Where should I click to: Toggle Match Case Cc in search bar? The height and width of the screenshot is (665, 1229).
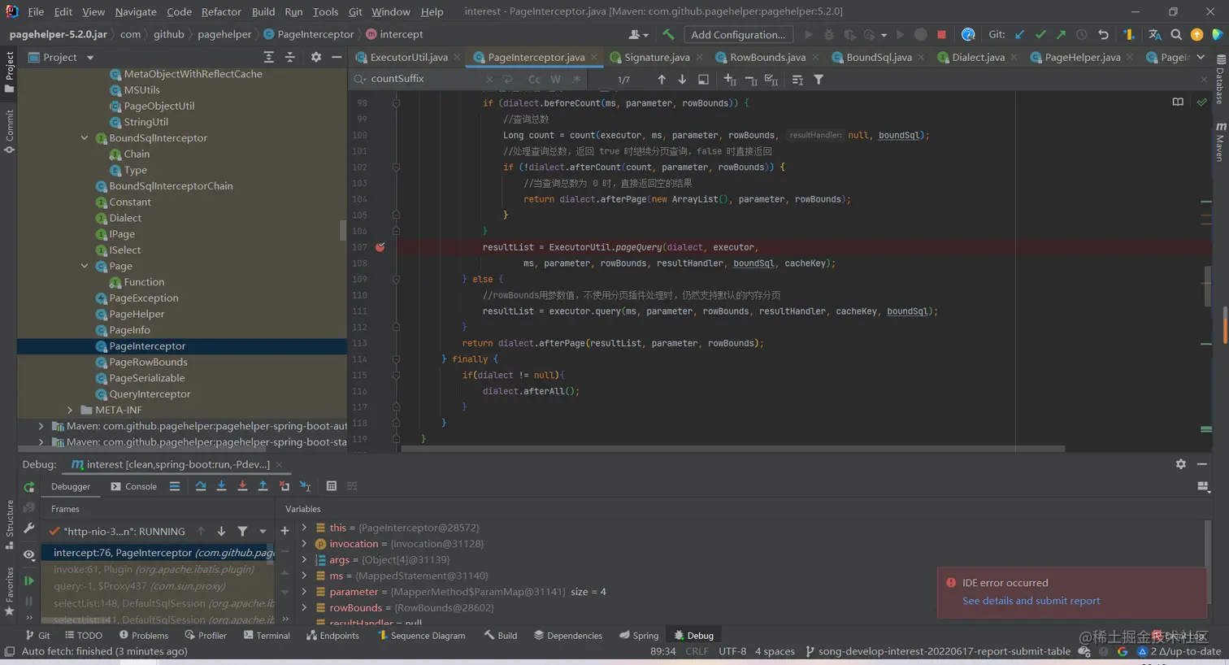point(534,79)
